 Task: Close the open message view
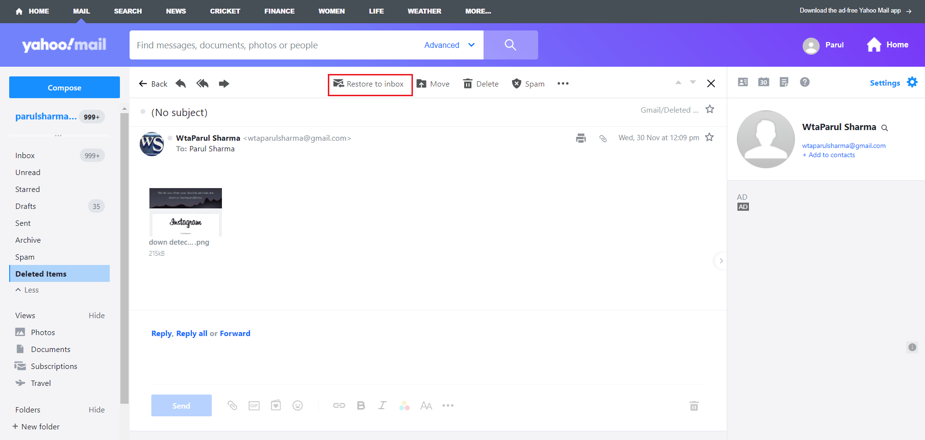tap(711, 84)
